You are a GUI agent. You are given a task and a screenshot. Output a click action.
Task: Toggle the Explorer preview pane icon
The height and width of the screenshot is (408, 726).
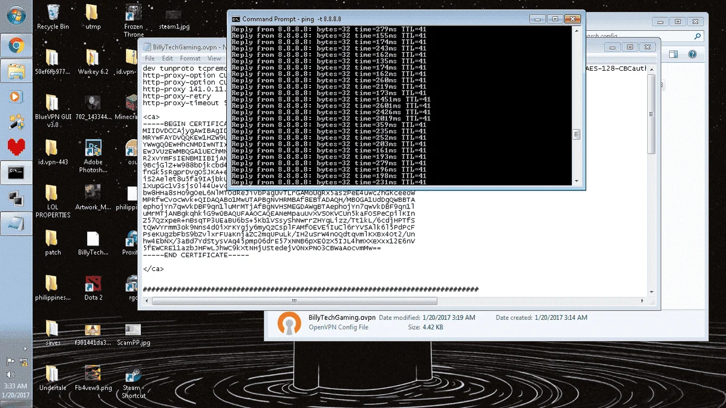click(x=672, y=54)
